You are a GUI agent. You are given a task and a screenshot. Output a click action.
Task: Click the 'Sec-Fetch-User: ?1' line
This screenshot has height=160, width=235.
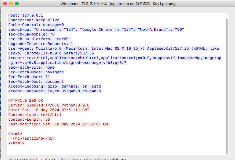point(29,77)
